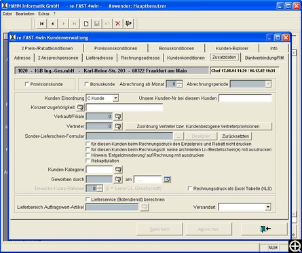
Task: Open the Datei menu
Action: [x=7, y=14]
